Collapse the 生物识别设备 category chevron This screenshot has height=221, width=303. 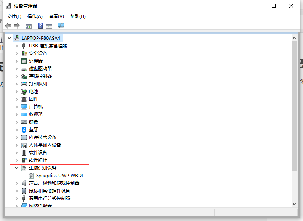click(17, 168)
